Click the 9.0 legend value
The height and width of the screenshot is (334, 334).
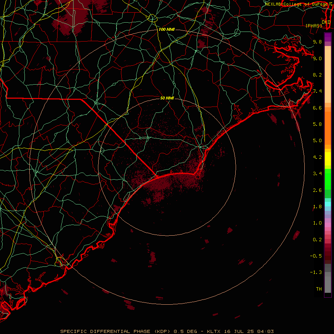[x=317, y=58]
